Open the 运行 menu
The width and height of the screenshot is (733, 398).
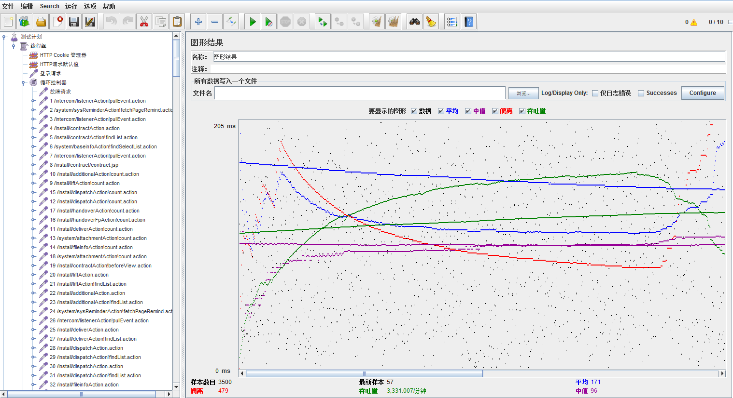pyautogui.click(x=71, y=6)
